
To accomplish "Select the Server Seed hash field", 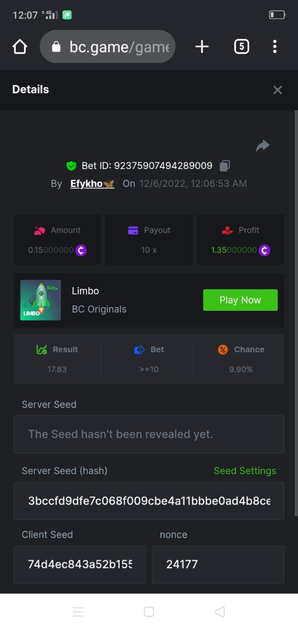I will [x=149, y=501].
